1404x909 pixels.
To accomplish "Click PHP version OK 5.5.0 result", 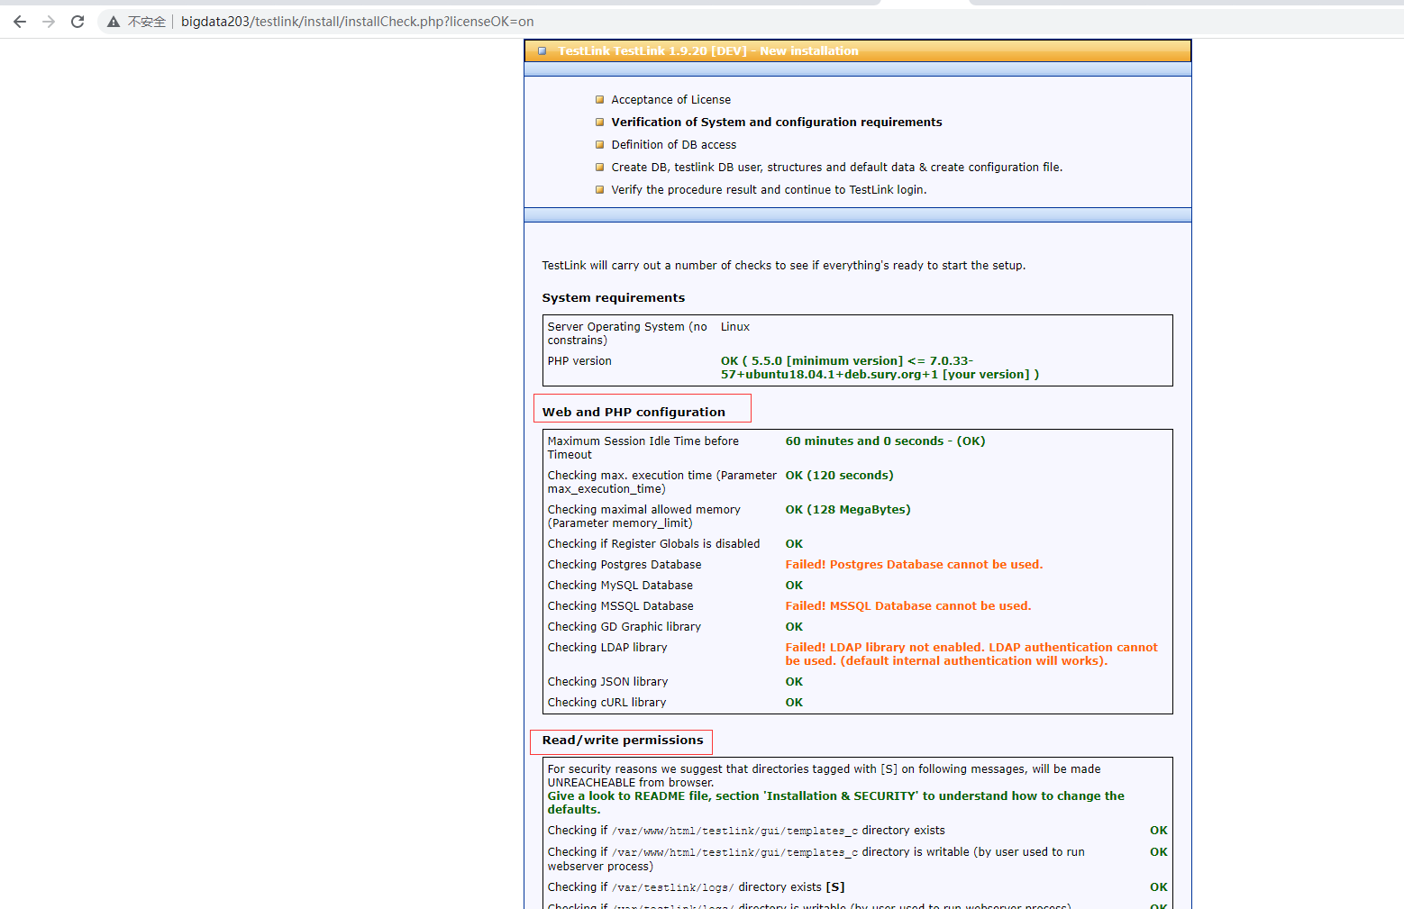I will (880, 368).
